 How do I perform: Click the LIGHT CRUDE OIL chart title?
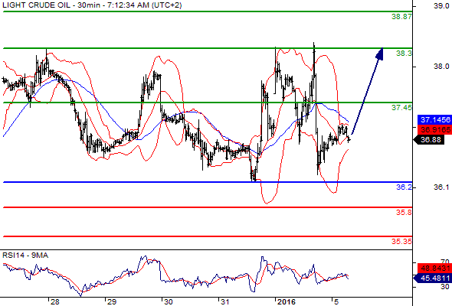point(92,5)
